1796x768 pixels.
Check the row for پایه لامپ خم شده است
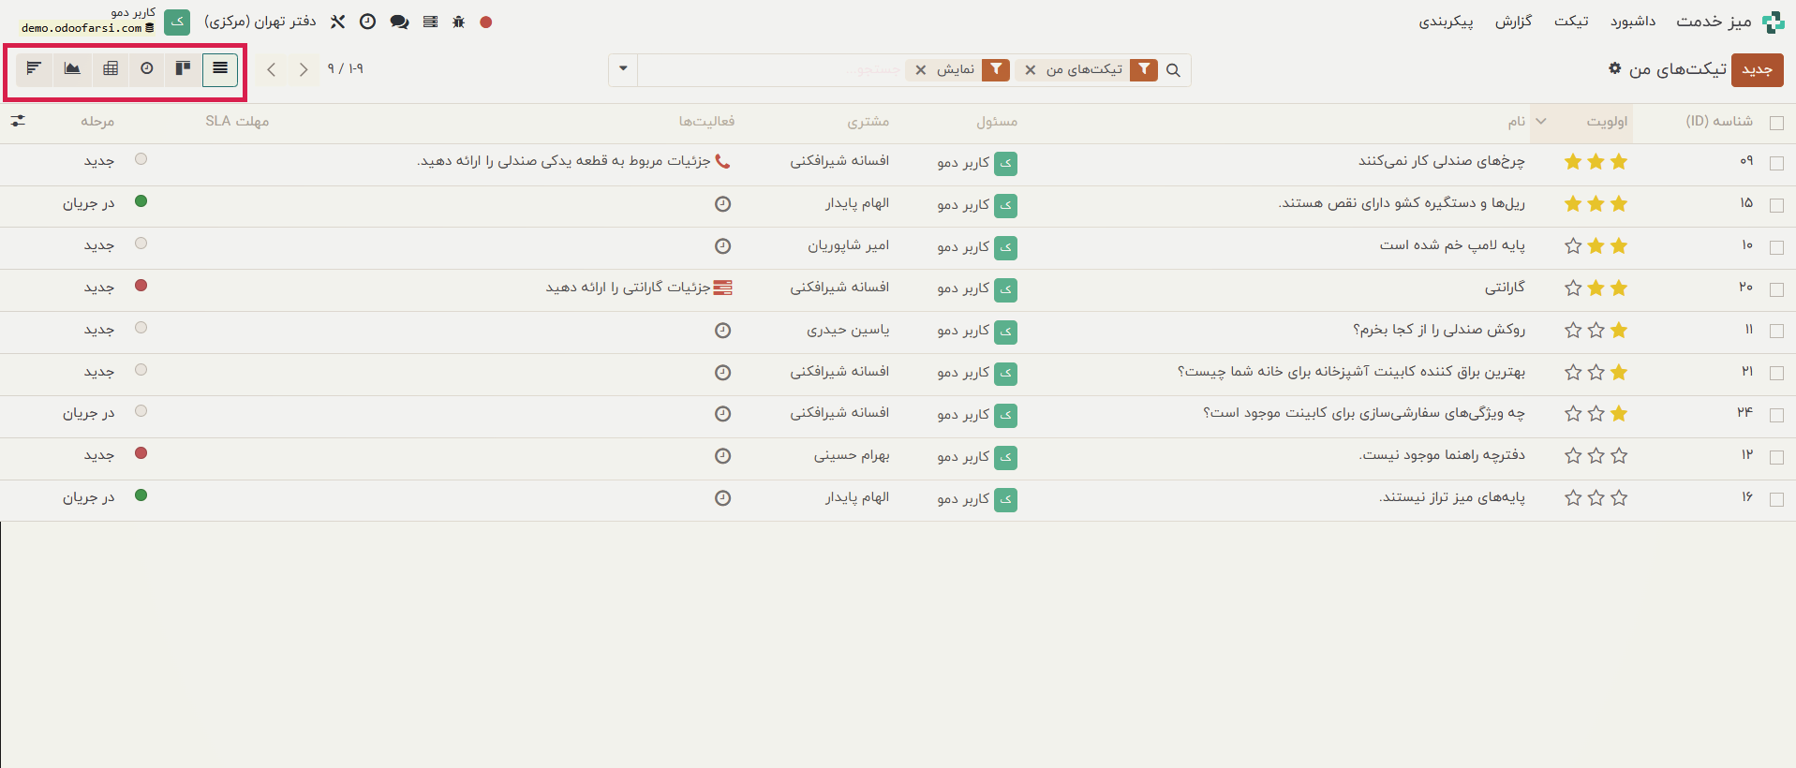pyautogui.click(x=1775, y=247)
